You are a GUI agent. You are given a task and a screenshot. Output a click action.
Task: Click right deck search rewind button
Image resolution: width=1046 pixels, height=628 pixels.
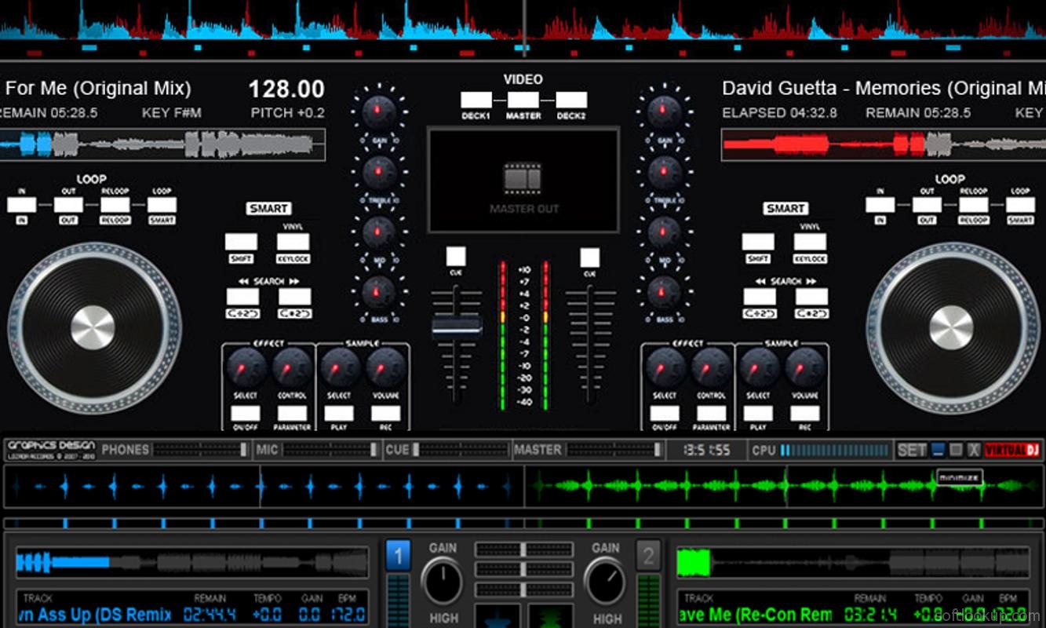click(x=760, y=297)
